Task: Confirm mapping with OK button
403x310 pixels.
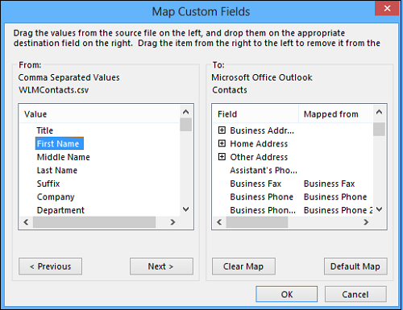Action: (287, 294)
